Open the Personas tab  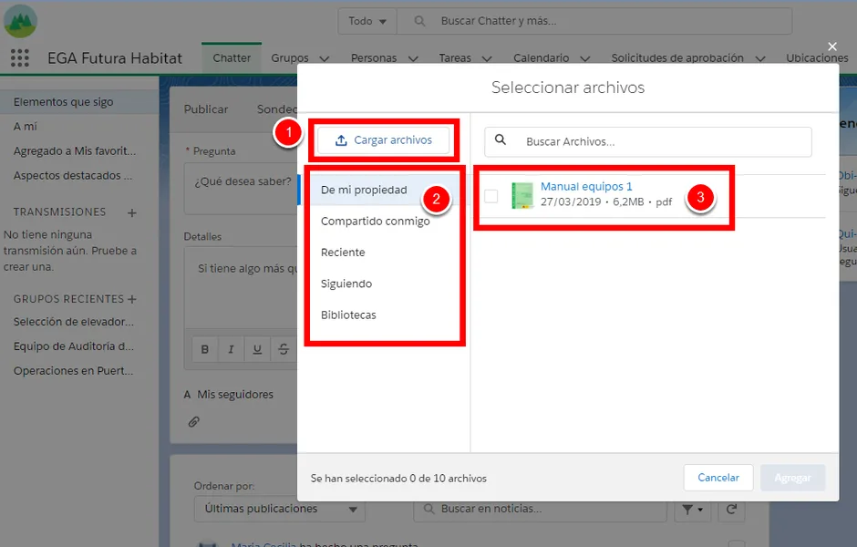tap(374, 58)
